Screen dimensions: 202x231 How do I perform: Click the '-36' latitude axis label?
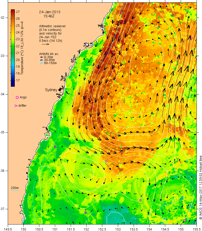(2, 171)
